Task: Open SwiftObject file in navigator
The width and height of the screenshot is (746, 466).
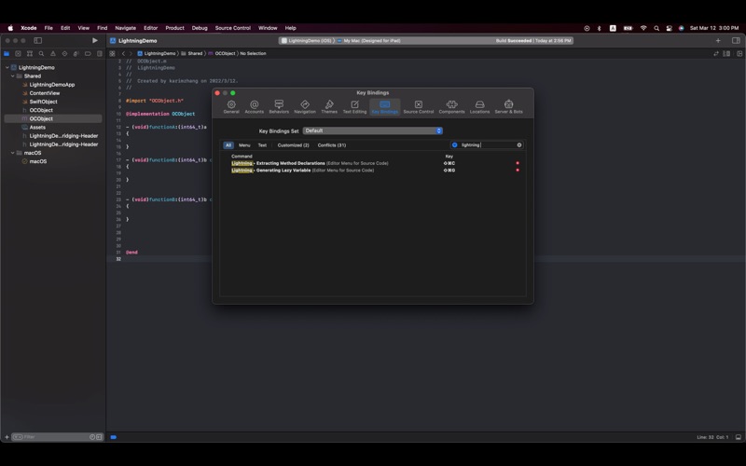Action: 43,102
